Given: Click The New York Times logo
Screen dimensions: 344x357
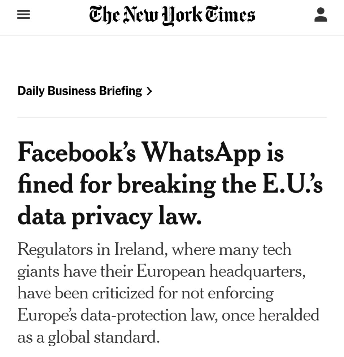Looking at the screenshot, I should pyautogui.click(x=172, y=15).
